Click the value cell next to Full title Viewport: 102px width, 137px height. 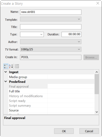tap(71, 91)
